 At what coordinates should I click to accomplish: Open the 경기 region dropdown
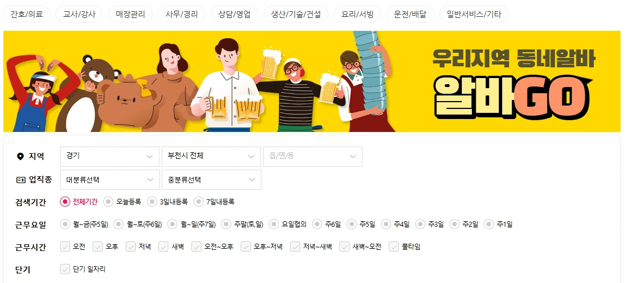tap(109, 157)
